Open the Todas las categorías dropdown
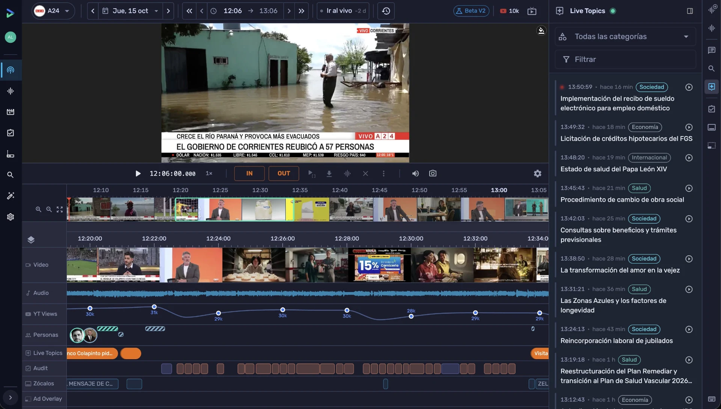 click(625, 36)
